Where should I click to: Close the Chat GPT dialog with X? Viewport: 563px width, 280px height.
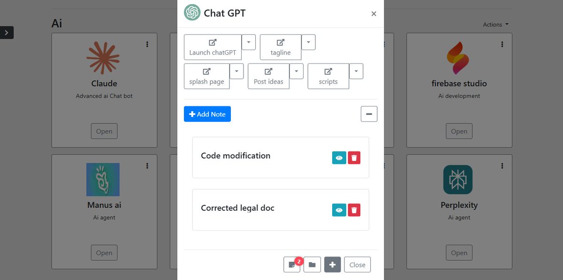[x=373, y=14]
